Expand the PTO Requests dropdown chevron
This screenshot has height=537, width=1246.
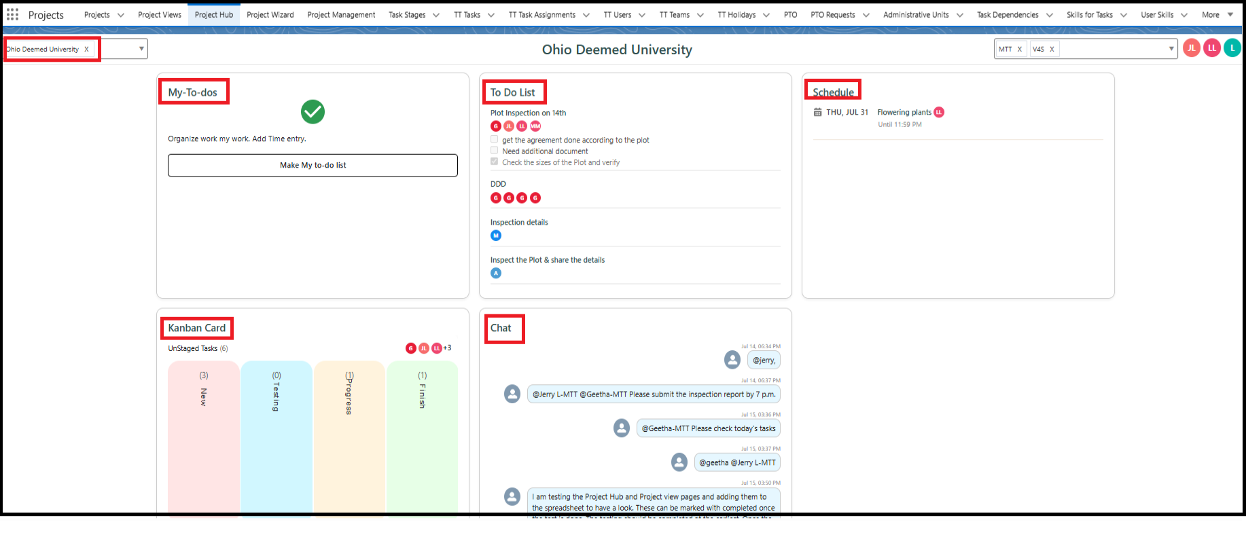point(866,15)
